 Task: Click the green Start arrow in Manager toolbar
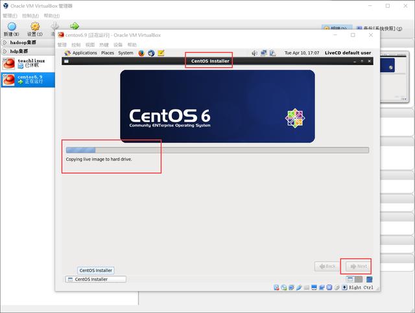[75, 26]
